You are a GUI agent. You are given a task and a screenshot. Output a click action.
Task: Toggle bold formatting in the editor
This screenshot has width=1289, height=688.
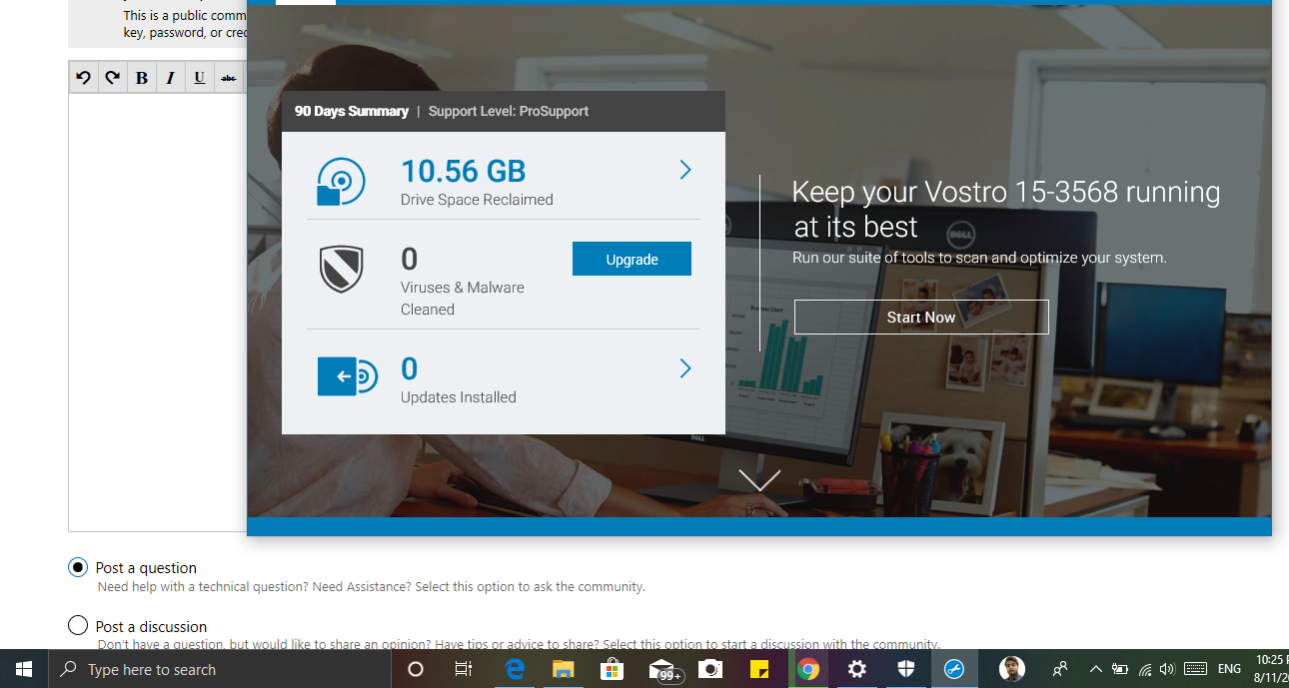tap(142, 78)
